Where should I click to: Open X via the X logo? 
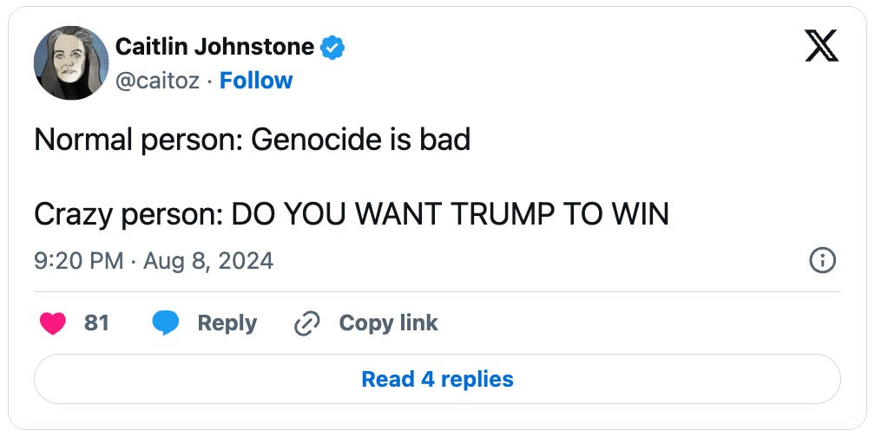[x=821, y=46]
